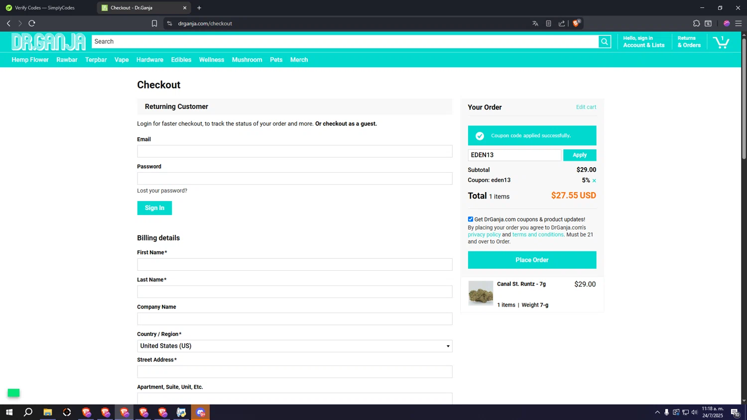Open the Rawbar menu
Viewport: 747px width, 420px height.
(x=67, y=60)
